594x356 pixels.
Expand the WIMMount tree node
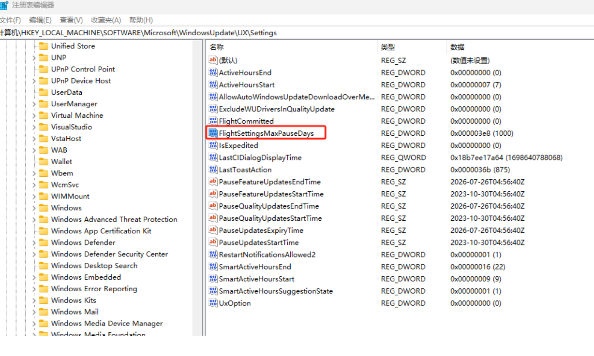34,197
